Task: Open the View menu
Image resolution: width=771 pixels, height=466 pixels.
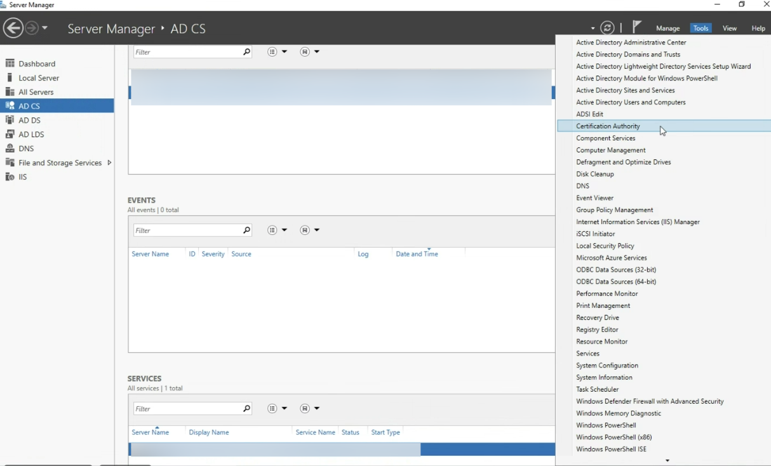Action: pyautogui.click(x=730, y=28)
